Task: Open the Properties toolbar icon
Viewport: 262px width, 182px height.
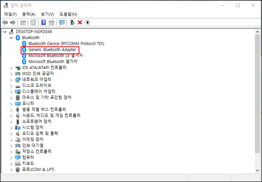Action: (33, 23)
